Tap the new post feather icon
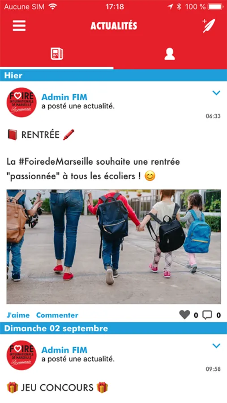Image resolution: width=227 pixels, height=403 pixels. click(x=209, y=26)
